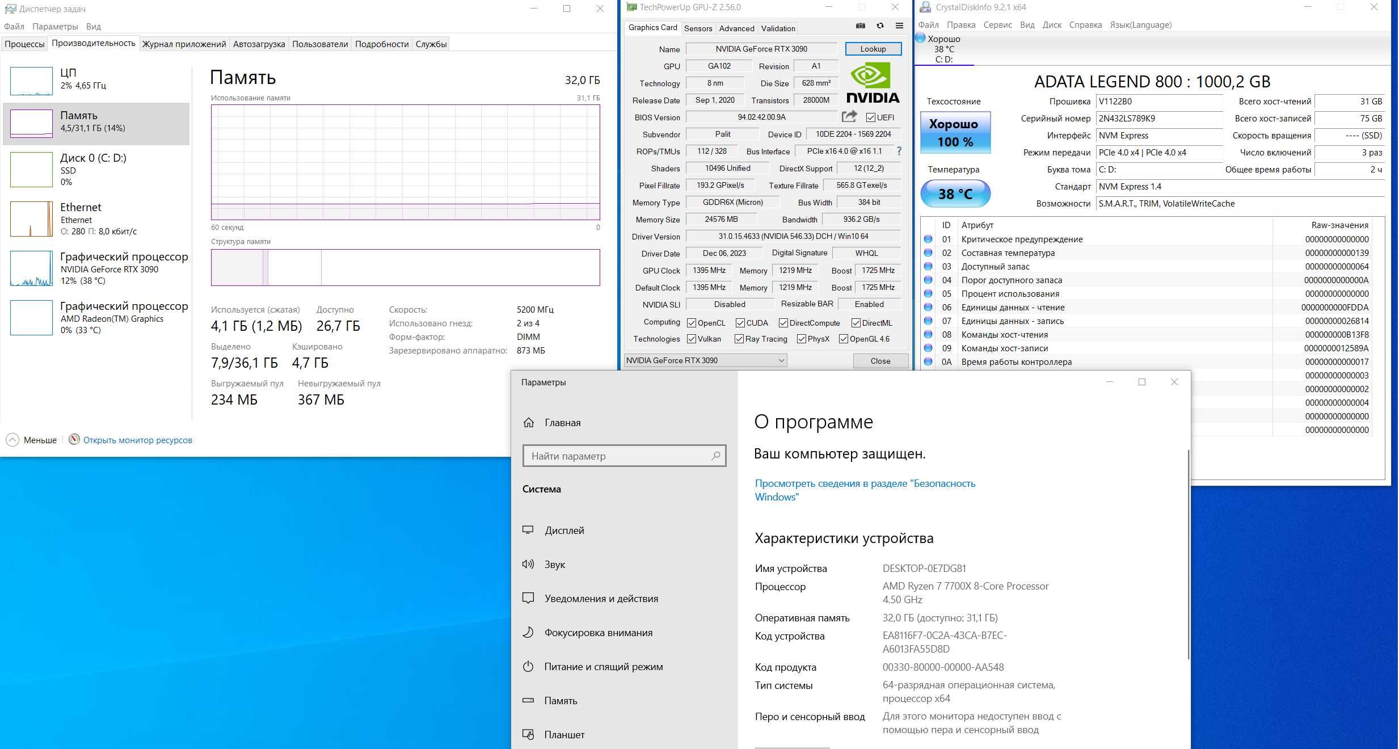Toggle the CUDA checkbox
The image size is (1399, 749).
740,323
